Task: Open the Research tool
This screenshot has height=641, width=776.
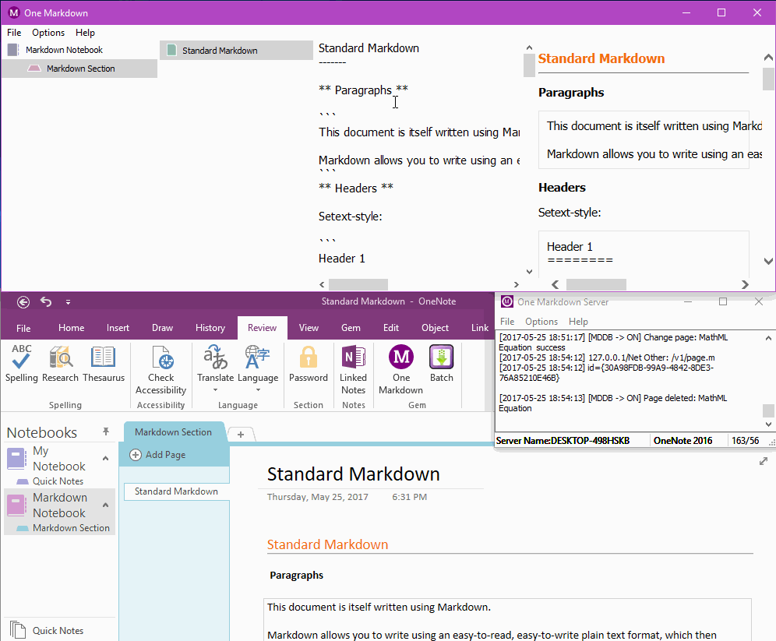Action: coord(61,358)
